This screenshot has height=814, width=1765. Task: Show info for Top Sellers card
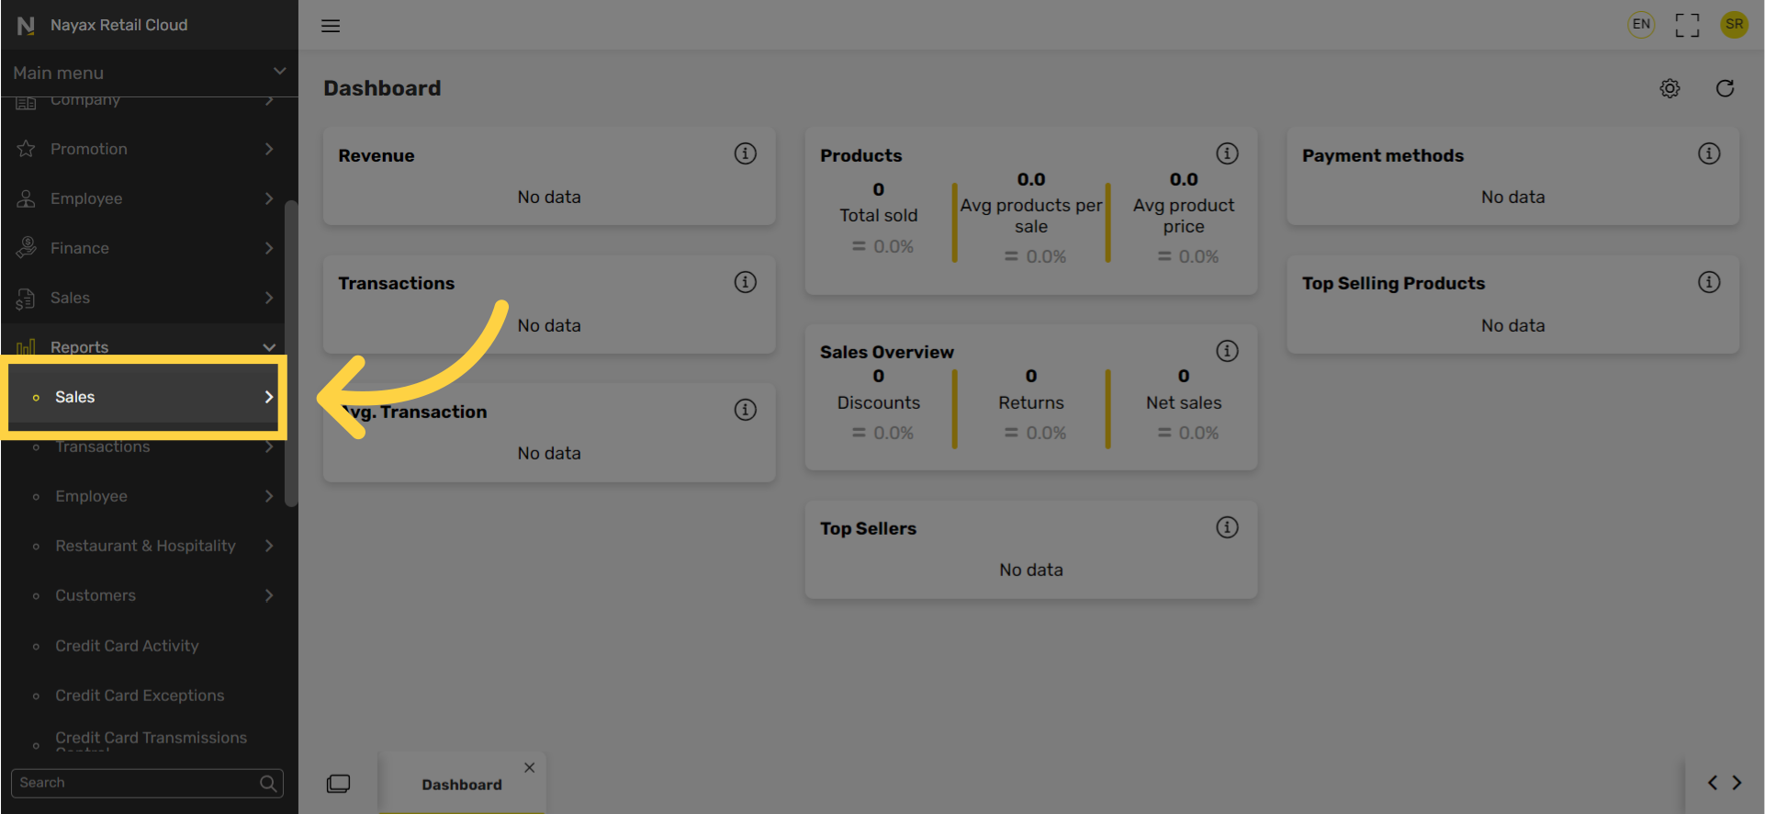(1227, 527)
